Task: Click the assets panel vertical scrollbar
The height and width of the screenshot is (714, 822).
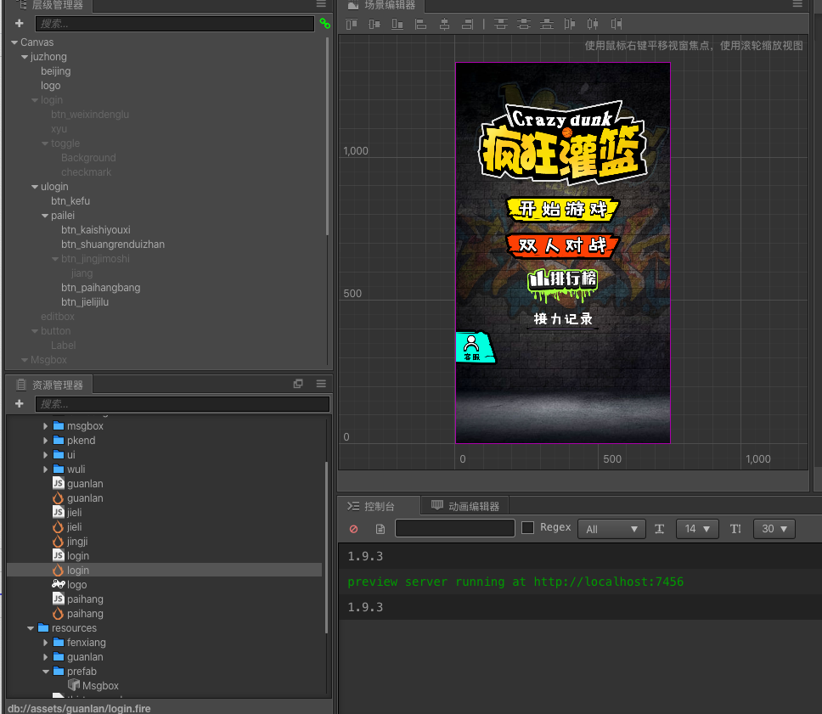Action: point(327,548)
